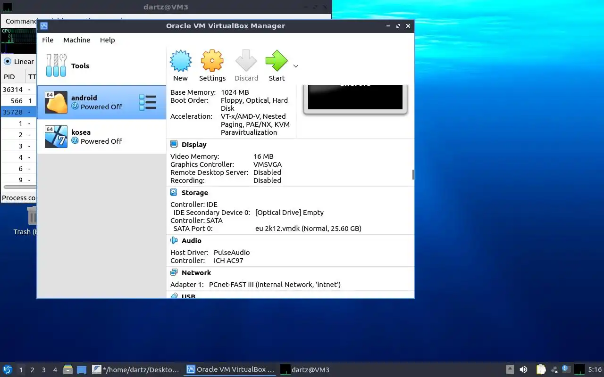Click the kosea Windows 7 VM icon
604x377 pixels.
pyautogui.click(x=56, y=137)
